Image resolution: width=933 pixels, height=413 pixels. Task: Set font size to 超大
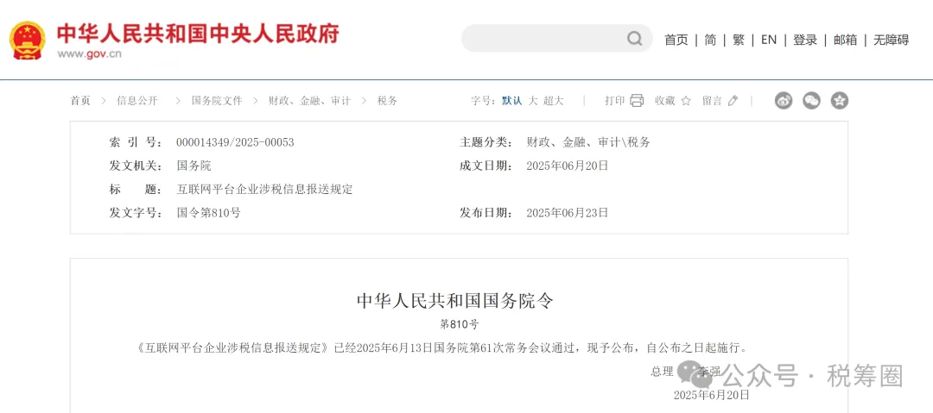tap(554, 101)
